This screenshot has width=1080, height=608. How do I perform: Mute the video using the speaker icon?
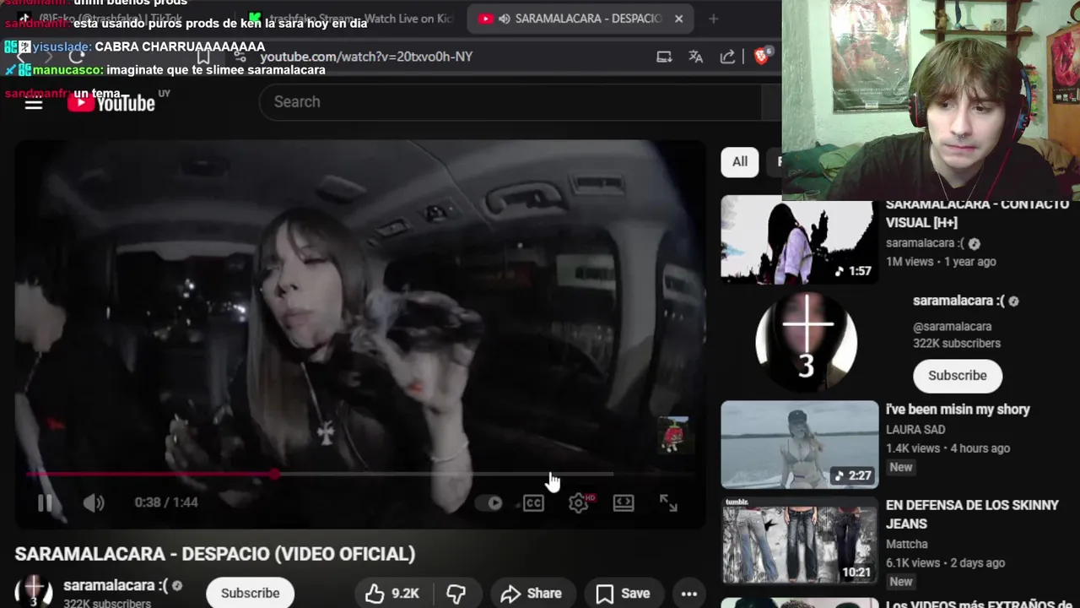pos(94,503)
